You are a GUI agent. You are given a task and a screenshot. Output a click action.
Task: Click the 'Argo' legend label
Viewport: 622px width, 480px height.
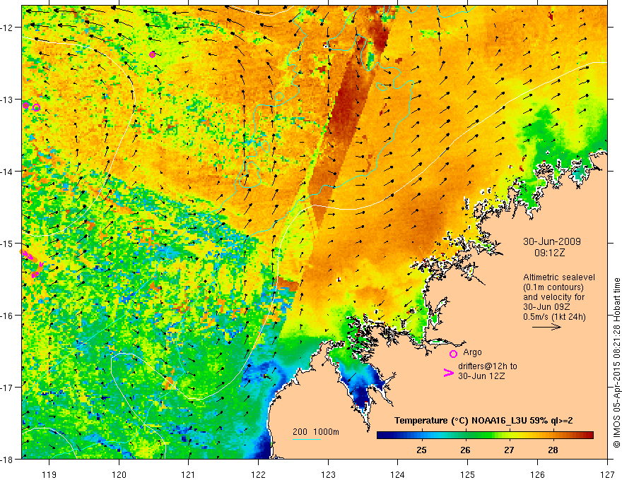pyautogui.click(x=472, y=352)
